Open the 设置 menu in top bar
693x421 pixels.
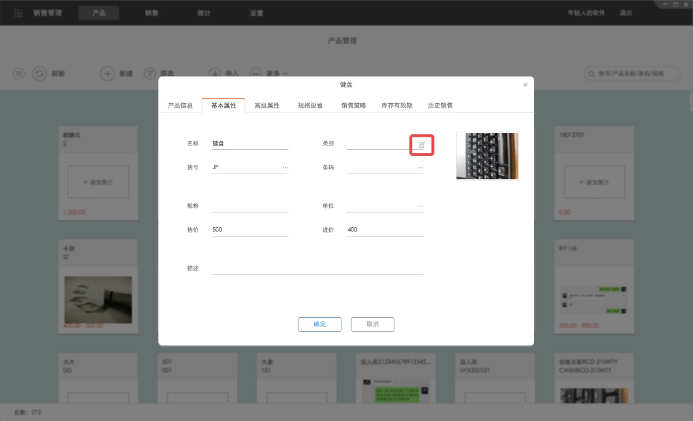point(256,13)
